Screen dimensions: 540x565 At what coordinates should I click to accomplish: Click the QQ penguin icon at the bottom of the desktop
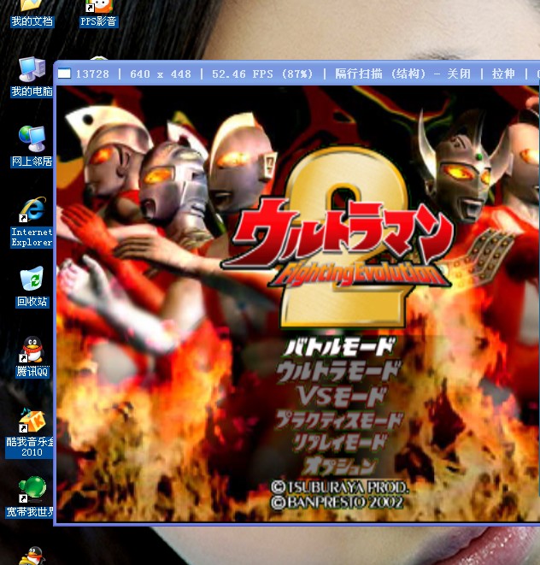click(33, 556)
